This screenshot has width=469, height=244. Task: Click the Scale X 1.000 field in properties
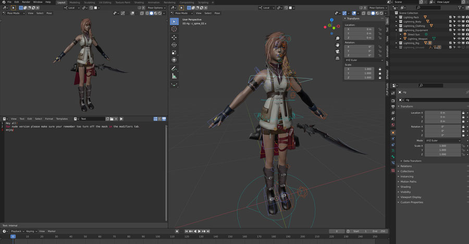(442, 146)
